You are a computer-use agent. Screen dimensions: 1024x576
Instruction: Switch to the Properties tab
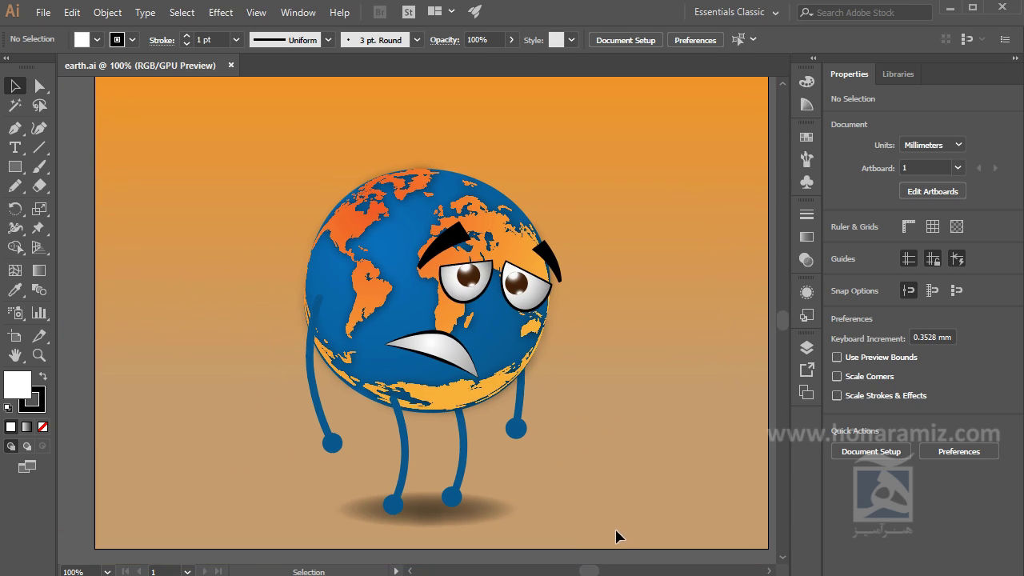pyautogui.click(x=849, y=74)
